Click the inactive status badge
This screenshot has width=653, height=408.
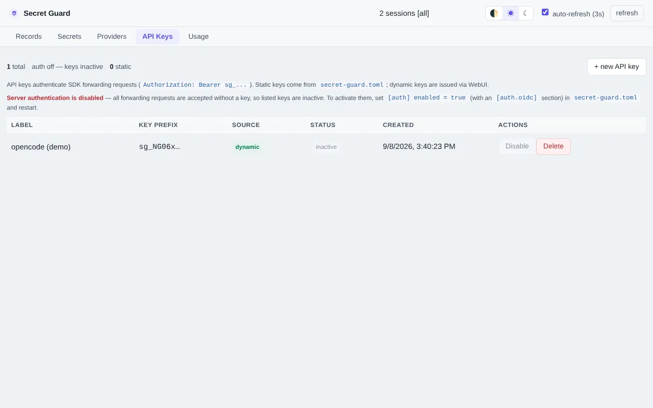coord(326,147)
